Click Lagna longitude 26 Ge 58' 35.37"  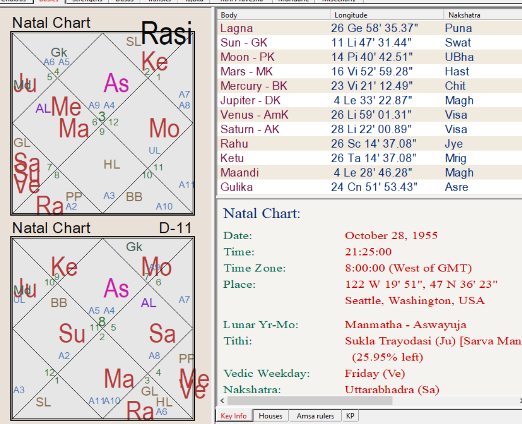pyautogui.click(x=374, y=28)
